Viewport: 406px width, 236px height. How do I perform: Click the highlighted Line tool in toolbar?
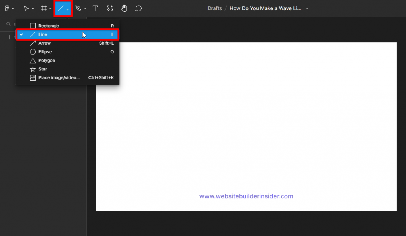[x=61, y=8]
